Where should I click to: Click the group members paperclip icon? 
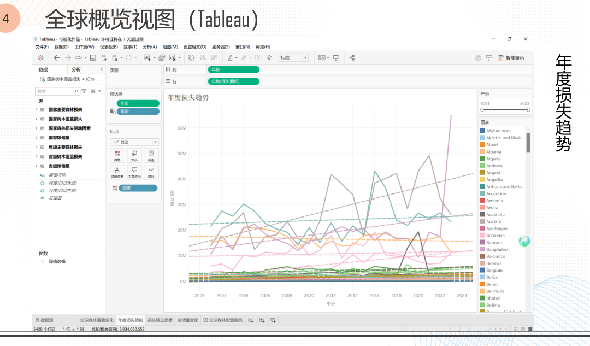244,57
